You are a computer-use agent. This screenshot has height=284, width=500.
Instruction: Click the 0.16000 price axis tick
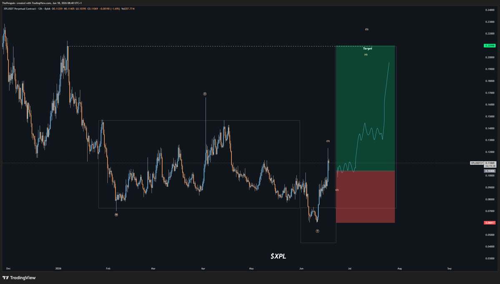490,105
